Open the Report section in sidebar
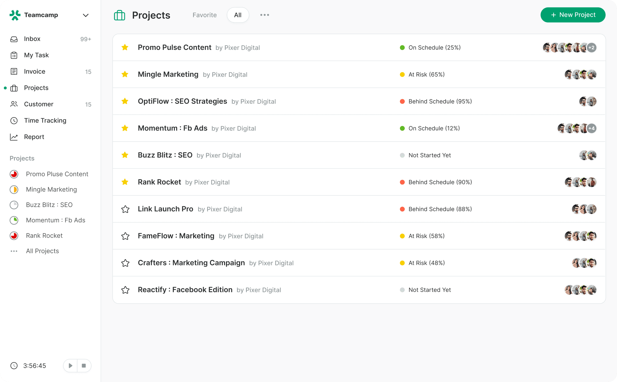The image size is (617, 382). click(x=34, y=137)
